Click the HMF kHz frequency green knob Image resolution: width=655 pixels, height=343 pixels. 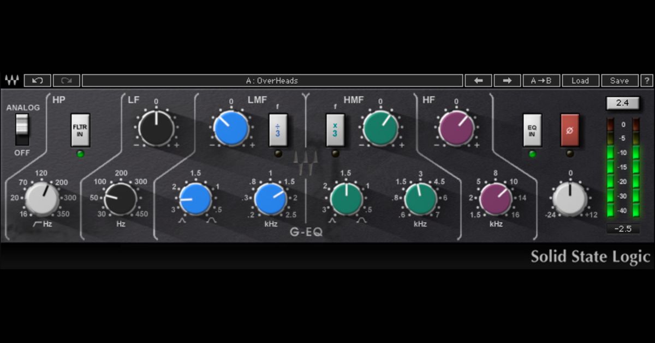[x=420, y=199]
